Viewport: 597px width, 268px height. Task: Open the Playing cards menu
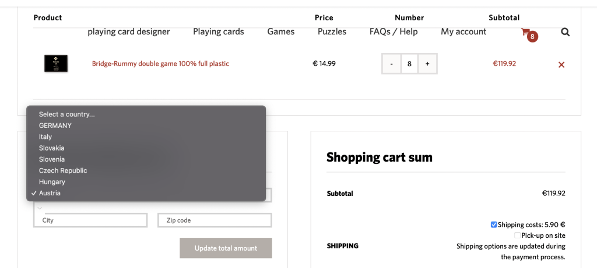click(219, 32)
